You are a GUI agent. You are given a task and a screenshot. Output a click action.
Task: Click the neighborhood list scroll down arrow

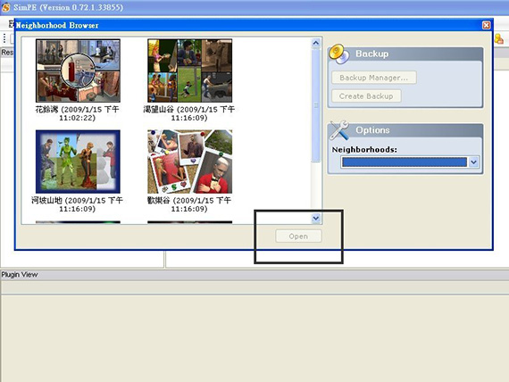pos(316,219)
